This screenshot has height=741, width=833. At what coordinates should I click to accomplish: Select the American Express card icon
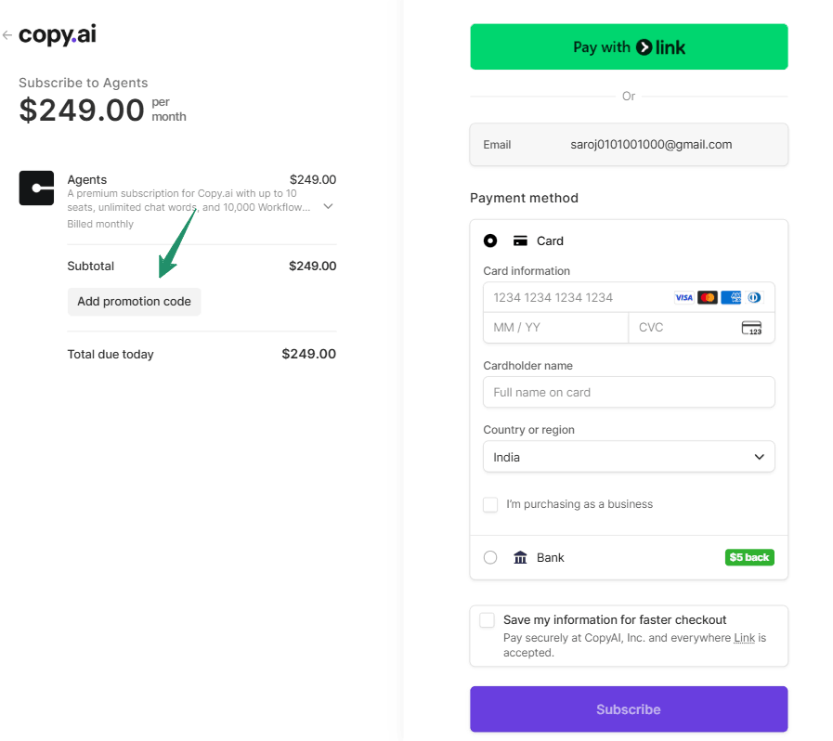coord(731,297)
